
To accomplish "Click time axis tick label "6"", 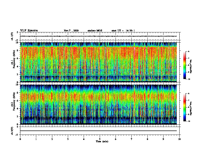I will (x=116, y=139).
